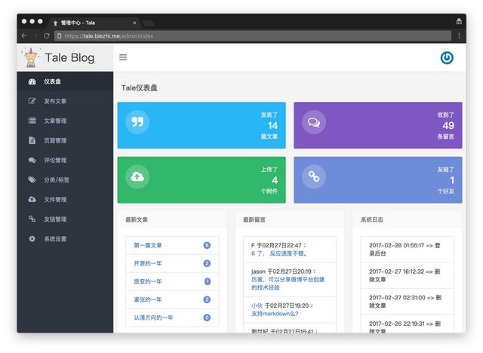Click the 最新文章 panel heading

coord(137,219)
